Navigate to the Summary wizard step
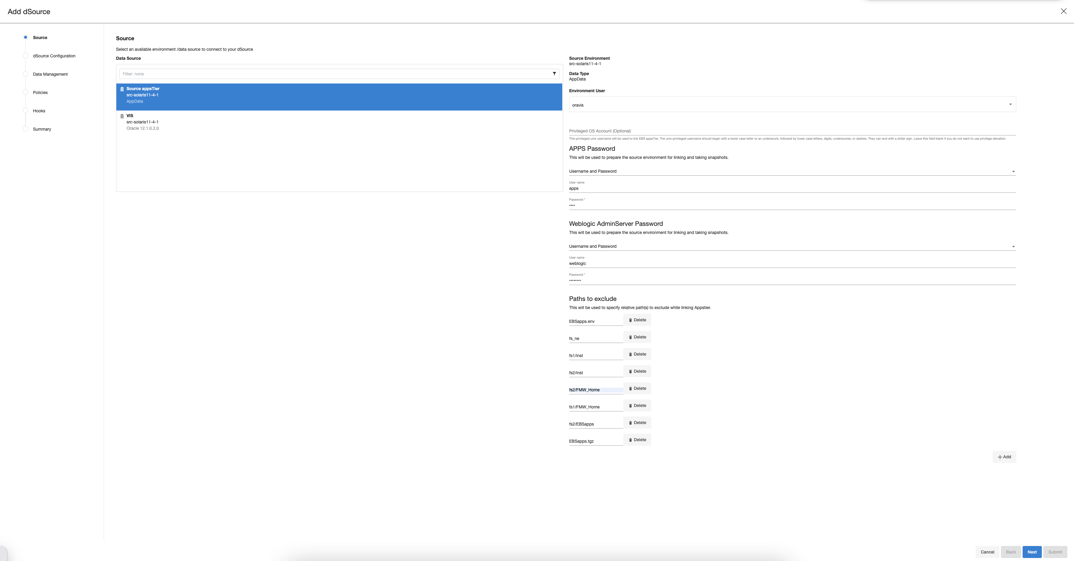The width and height of the screenshot is (1074, 561). 26,129
